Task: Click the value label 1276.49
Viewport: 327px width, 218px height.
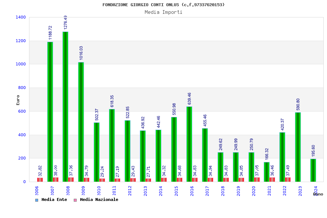Action: [65, 22]
